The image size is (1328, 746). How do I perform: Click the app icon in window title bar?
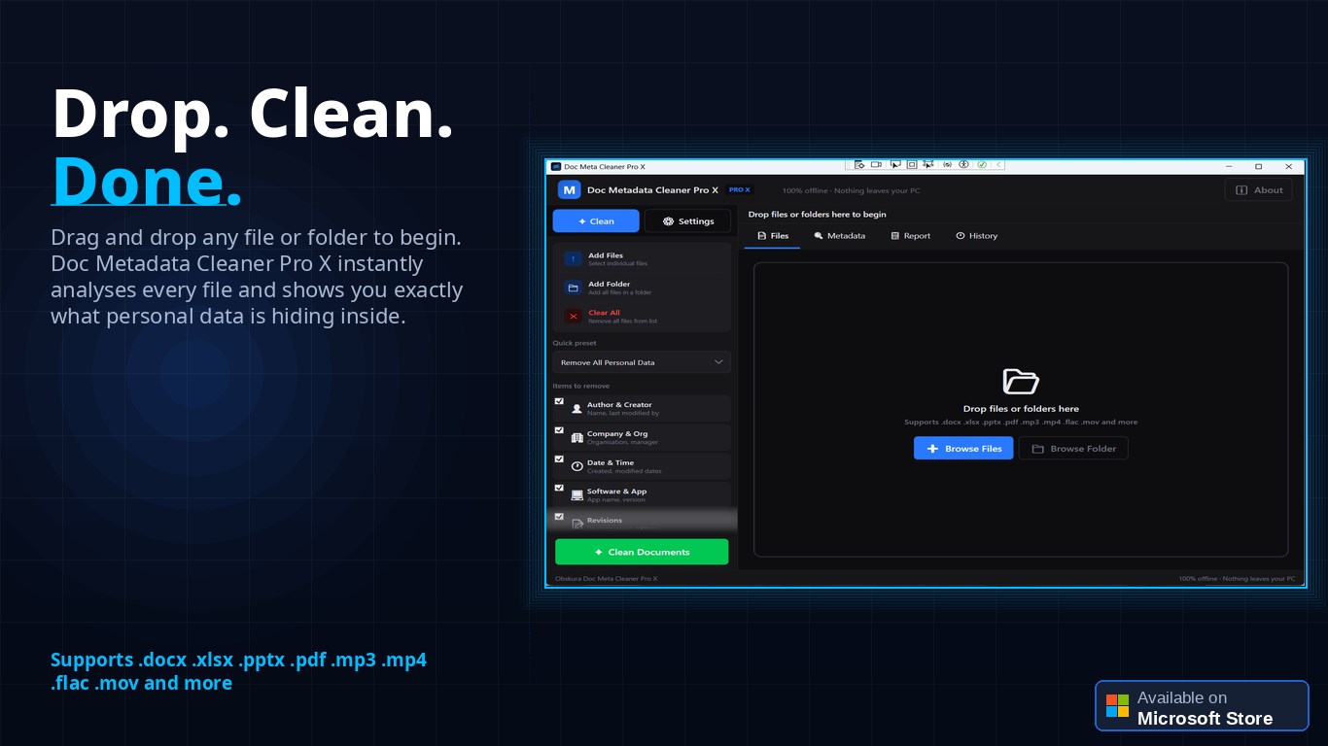(556, 167)
